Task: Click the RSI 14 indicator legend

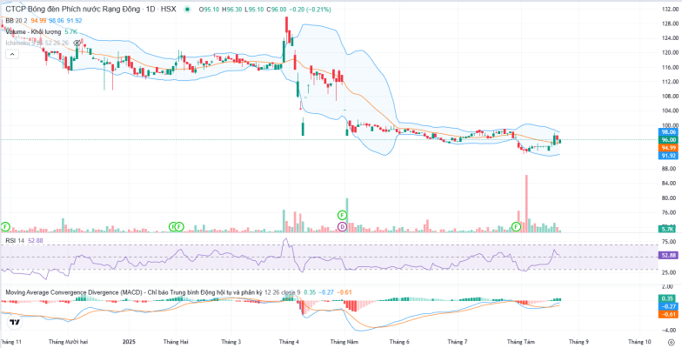Action: (16, 240)
